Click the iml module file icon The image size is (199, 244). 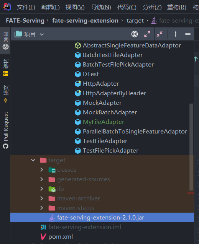point(43,227)
